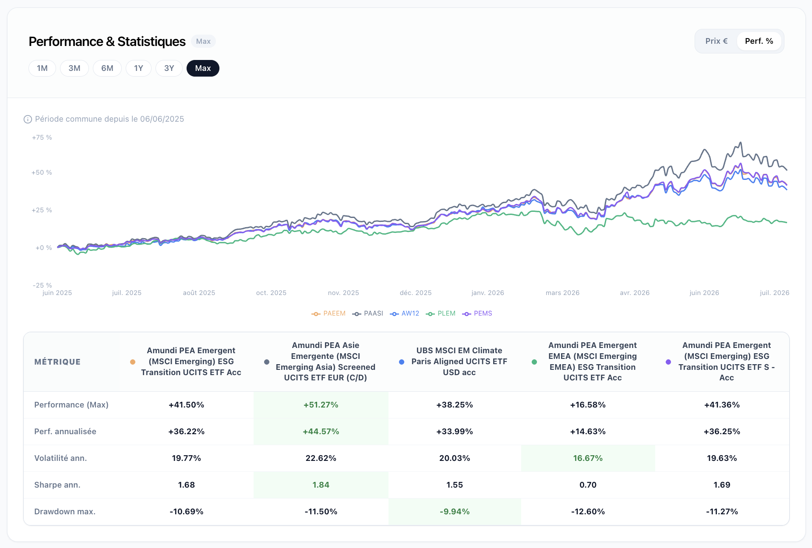
Task: Choose the 6M time range
Action: coord(107,68)
